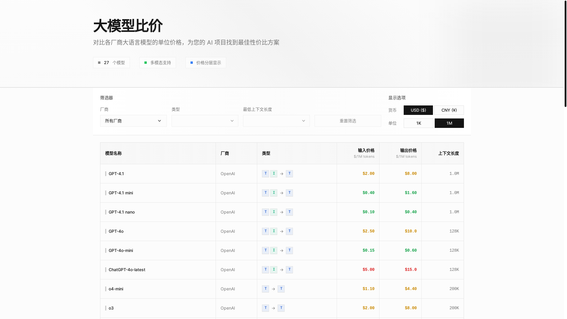Viewport: 567px width, 319px height.
Task: Click the image input I icon for GPT-4.1 nano
Action: point(274,212)
